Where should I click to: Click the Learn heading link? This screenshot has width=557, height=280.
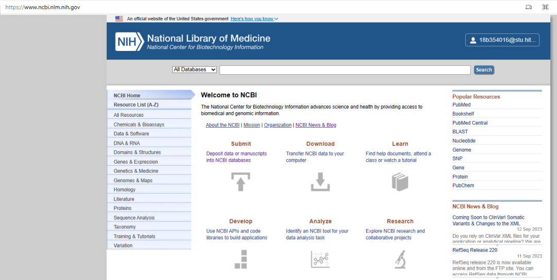click(400, 144)
